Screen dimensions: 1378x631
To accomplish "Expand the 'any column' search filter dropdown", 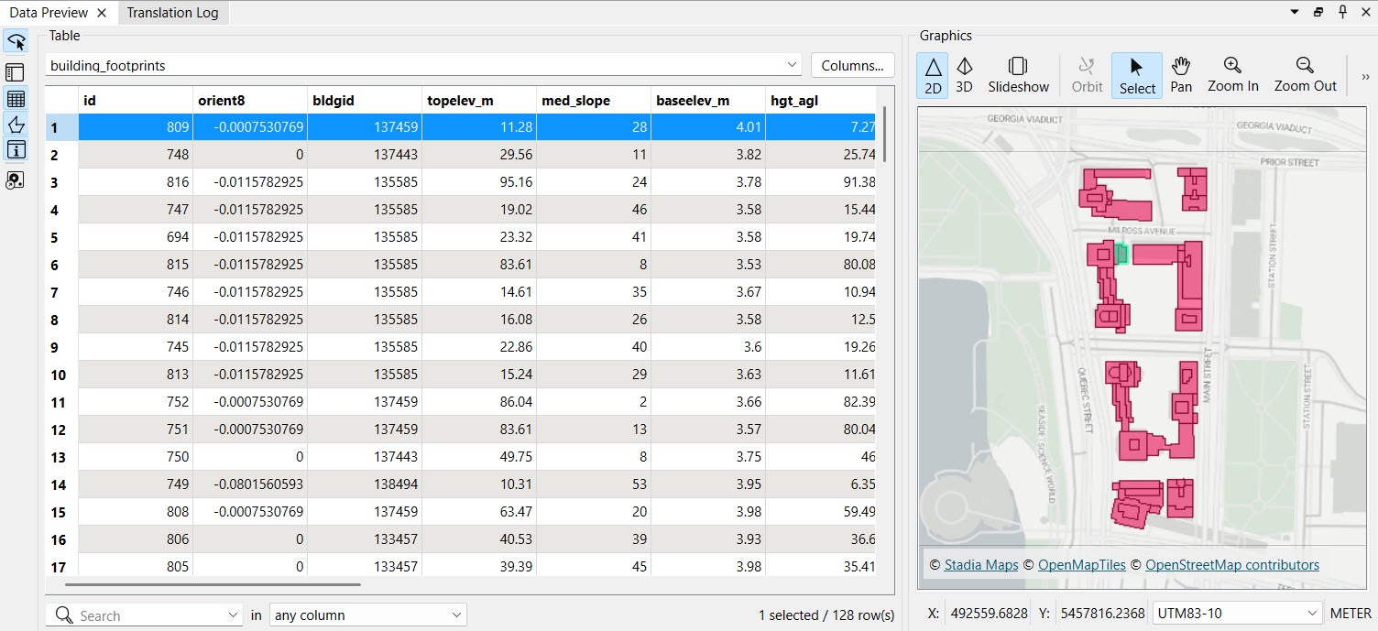I will (x=367, y=615).
